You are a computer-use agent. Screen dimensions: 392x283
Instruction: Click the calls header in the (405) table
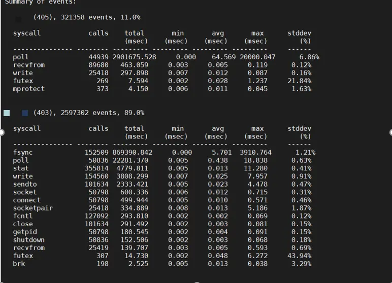coord(98,33)
